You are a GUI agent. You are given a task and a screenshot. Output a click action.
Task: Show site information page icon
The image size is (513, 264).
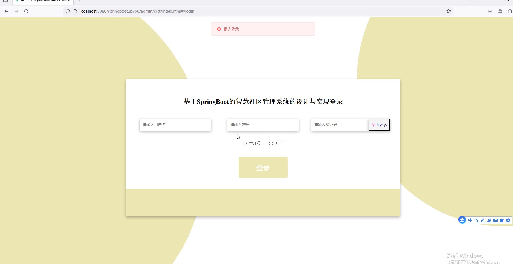click(75, 11)
